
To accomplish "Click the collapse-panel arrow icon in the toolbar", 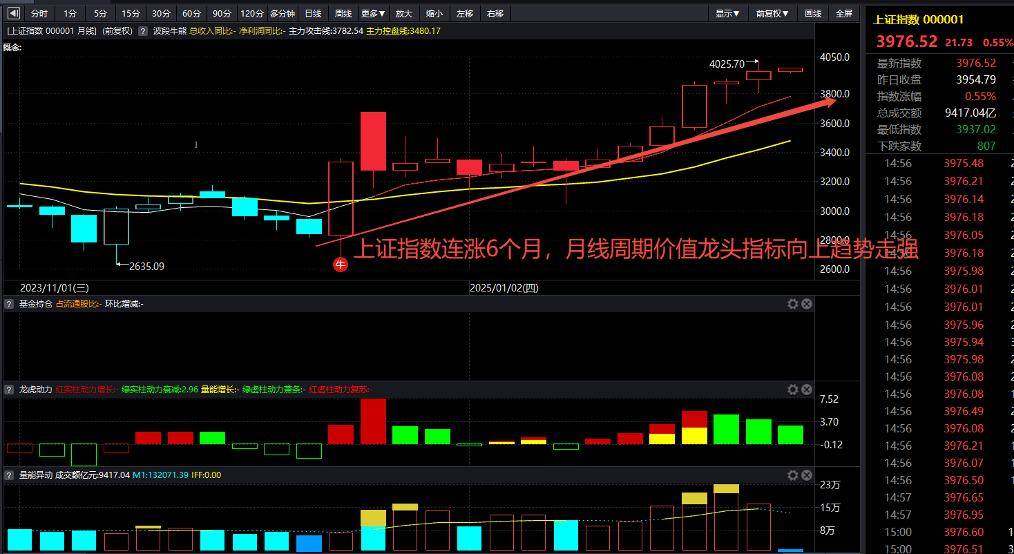I will [13, 13].
